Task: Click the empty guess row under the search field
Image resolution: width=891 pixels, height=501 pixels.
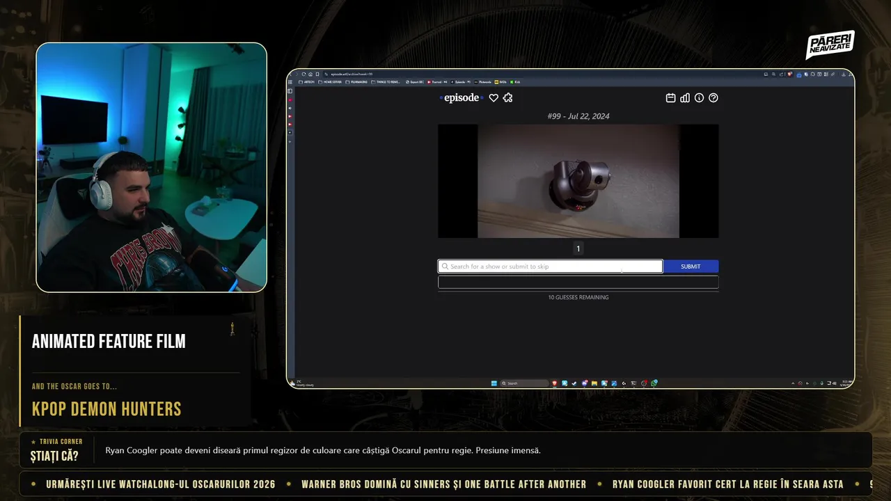Action: pos(578,282)
